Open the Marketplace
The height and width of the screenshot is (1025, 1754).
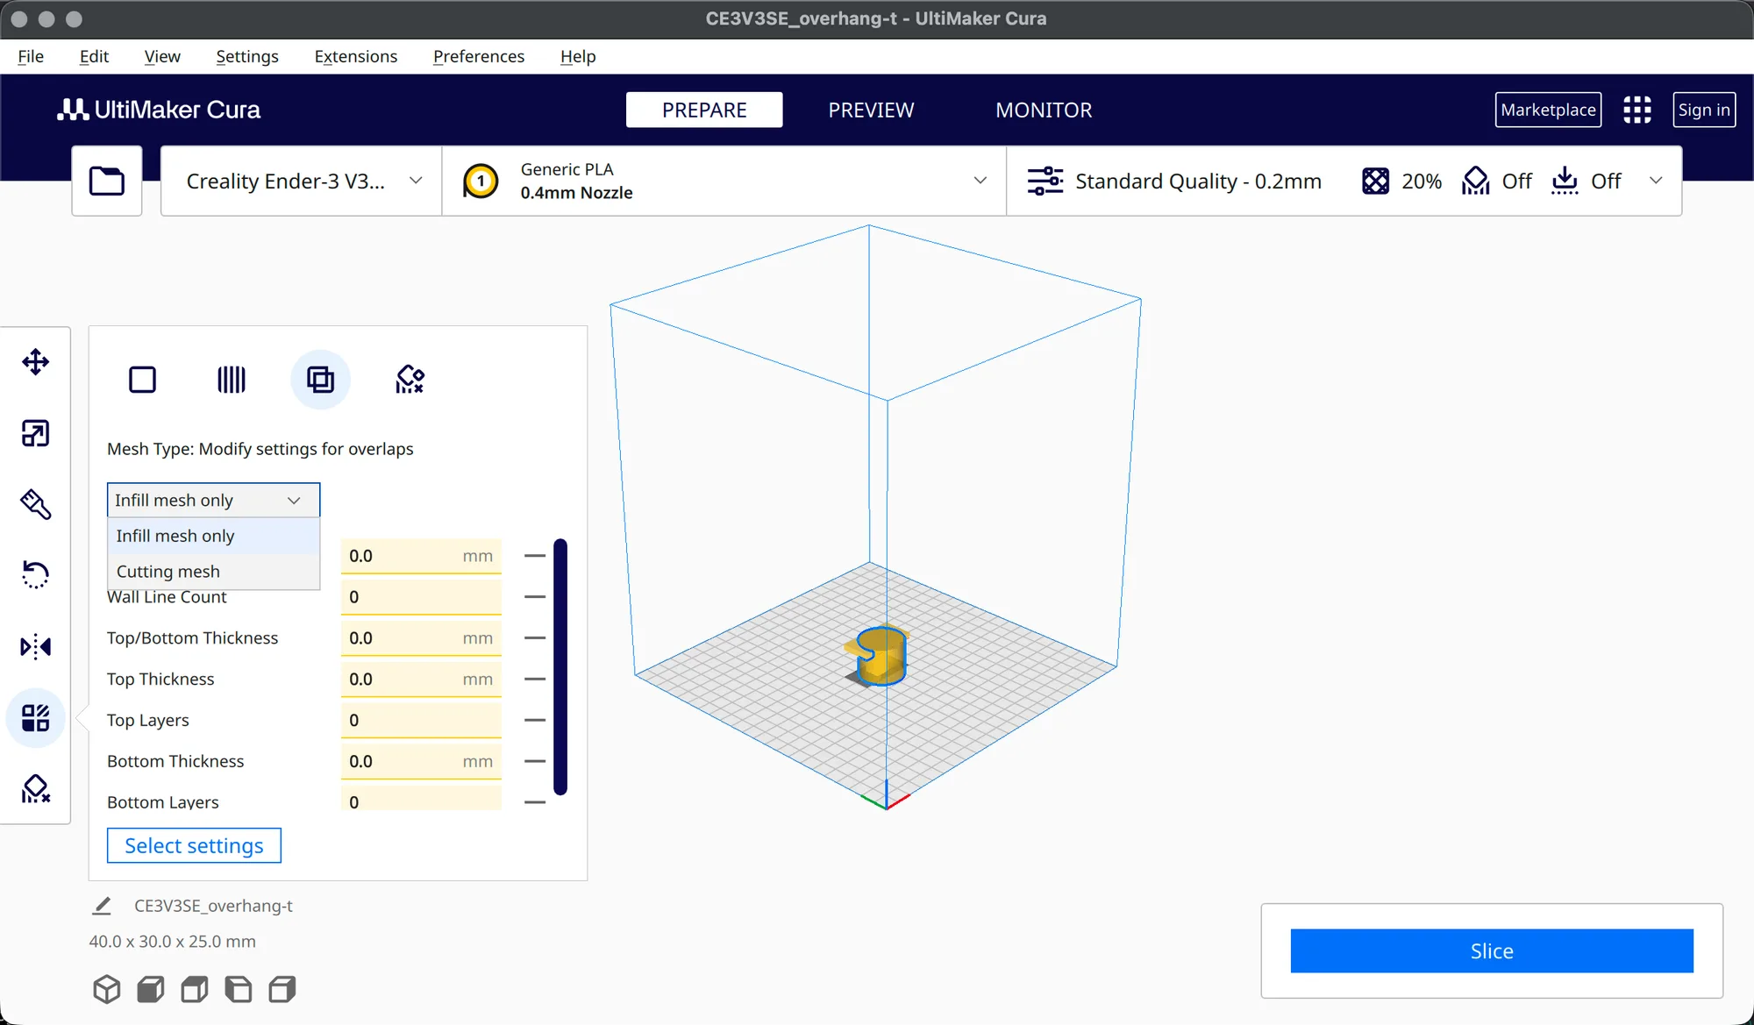[x=1548, y=110]
